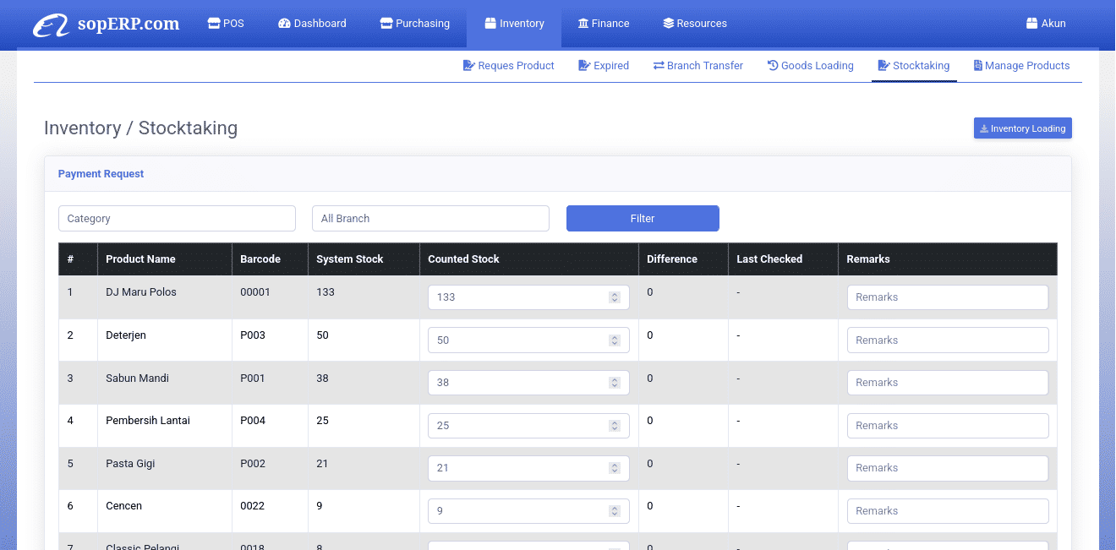Click spinner on Pasta Gigi counted stock

point(615,468)
